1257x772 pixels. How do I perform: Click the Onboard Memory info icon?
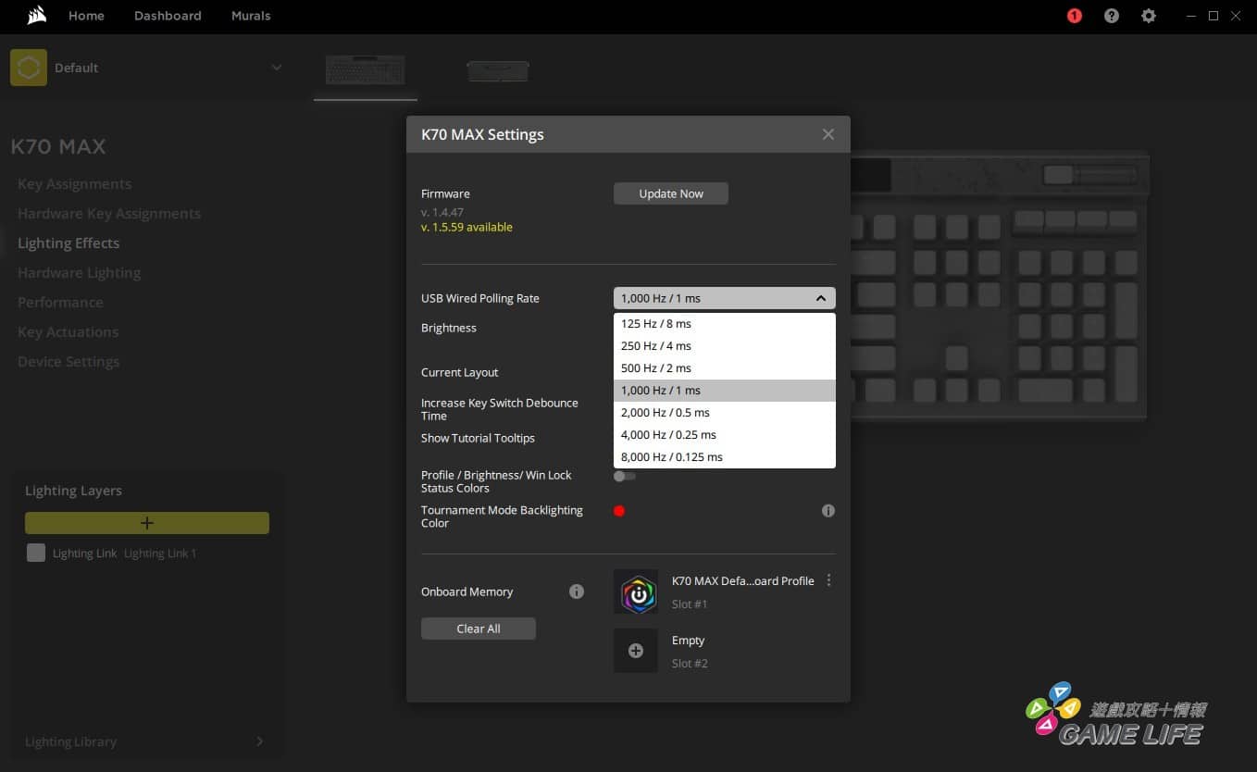coord(576,591)
